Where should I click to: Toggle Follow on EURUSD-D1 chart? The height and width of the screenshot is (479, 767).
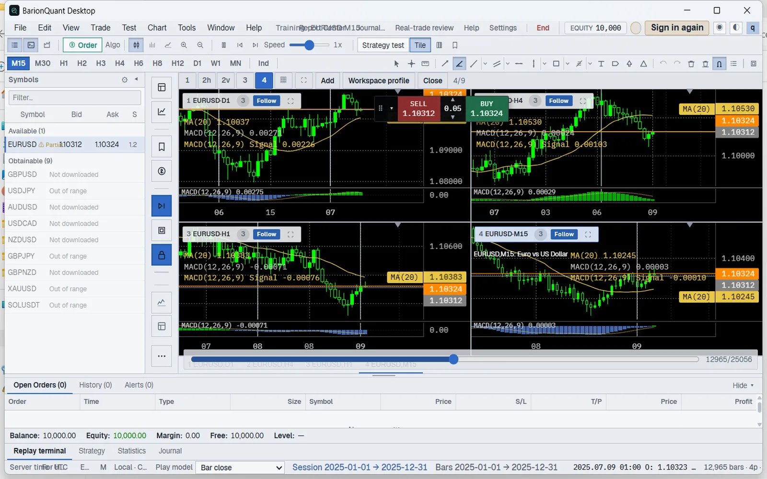pos(267,101)
